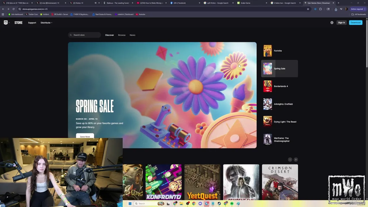368x207 pixels.
Task: Select Arknights: Endfield in featured list
Action: click(279, 104)
